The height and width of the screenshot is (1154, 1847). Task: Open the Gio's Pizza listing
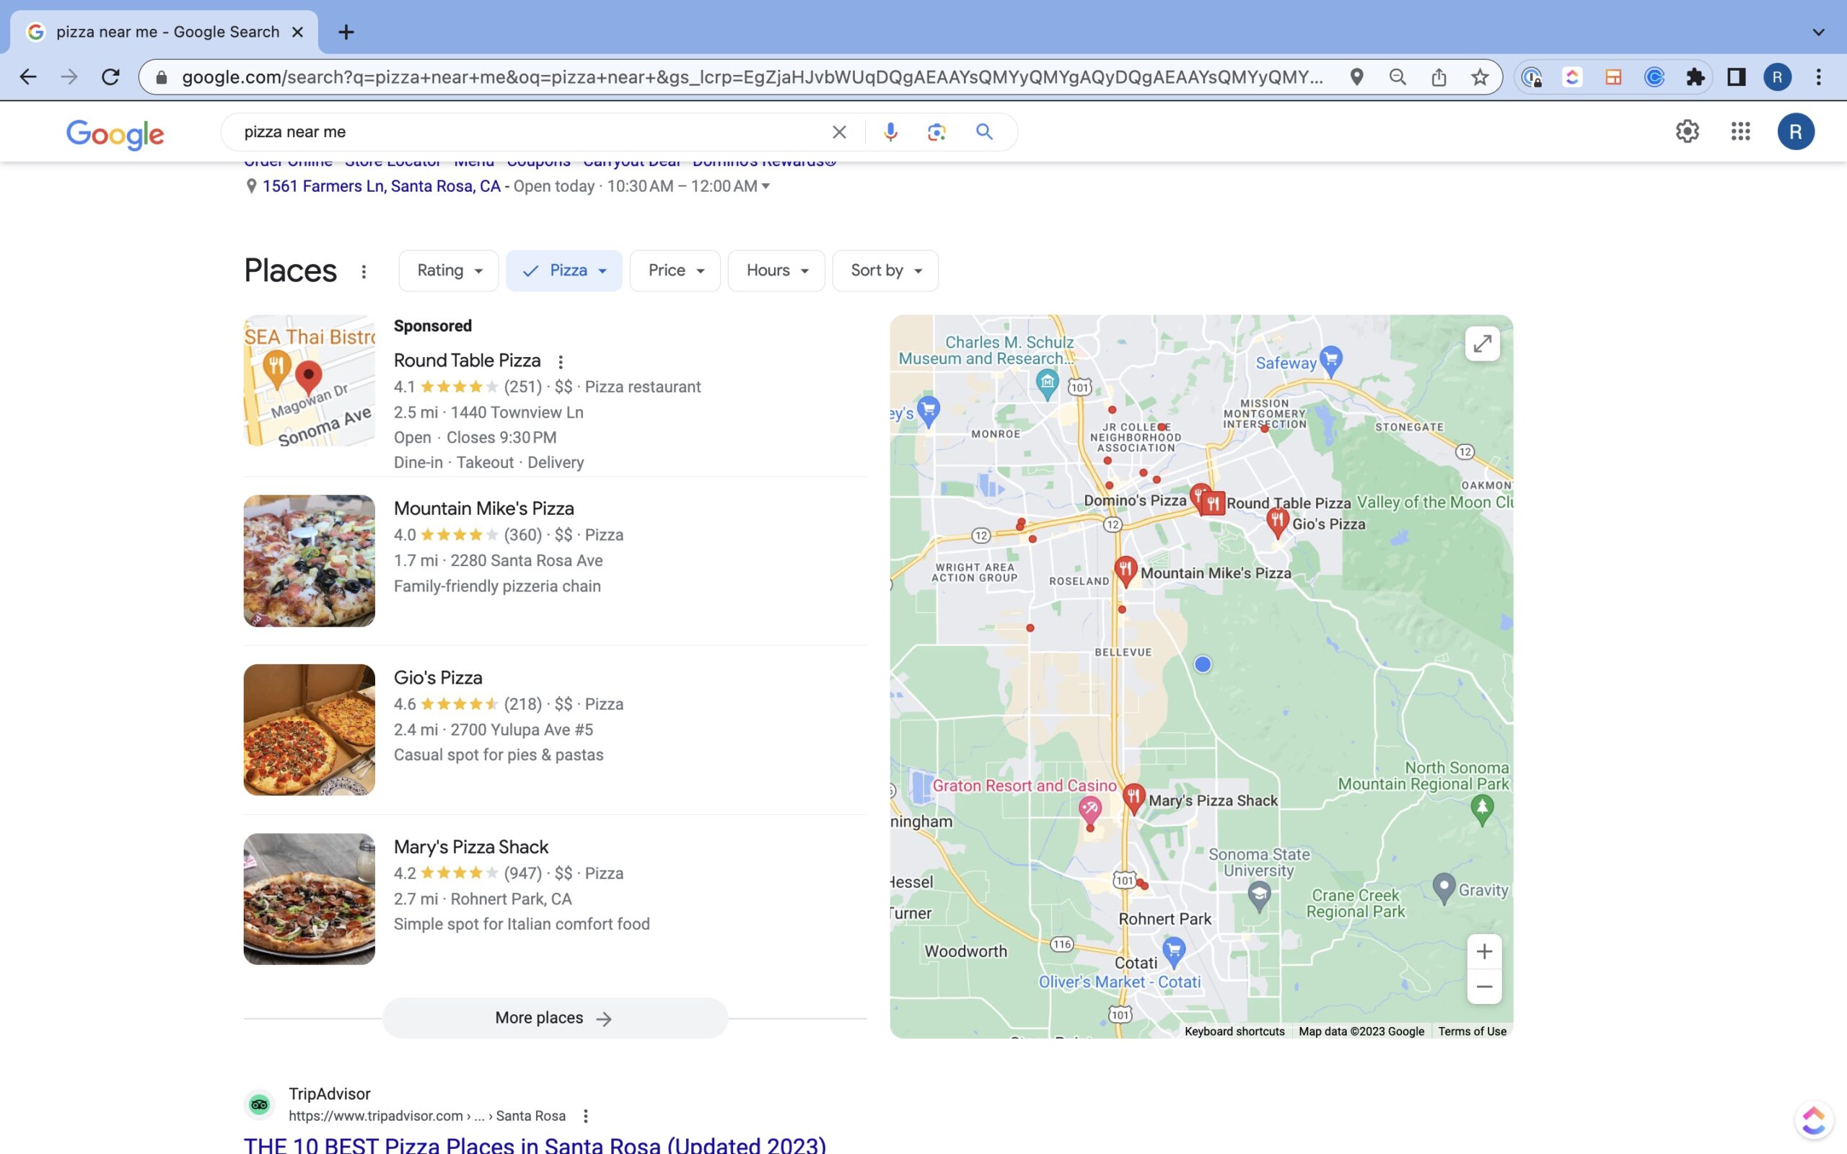438,678
